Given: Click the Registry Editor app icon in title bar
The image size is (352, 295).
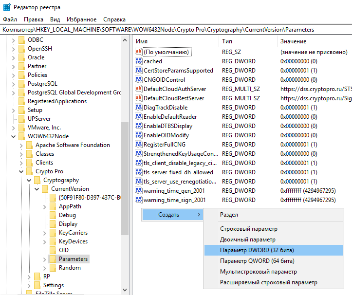Looking at the screenshot, I should (7, 7).
